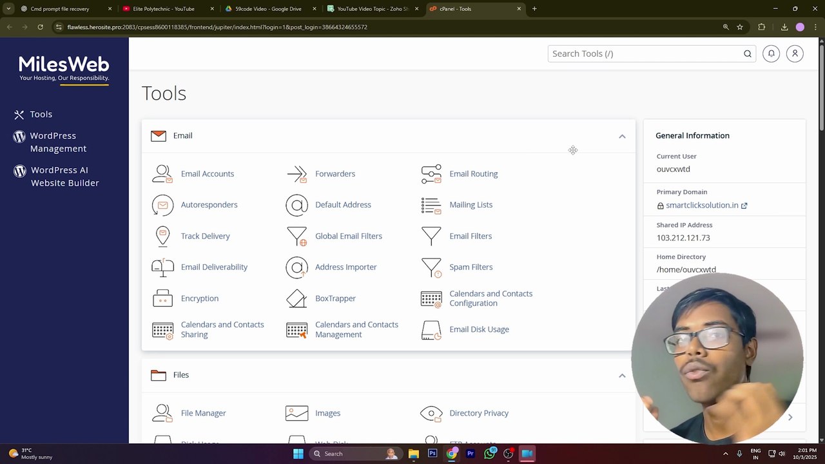825x464 pixels.
Task: Open the weather widget showing Mostly sunny
Action: click(31, 454)
